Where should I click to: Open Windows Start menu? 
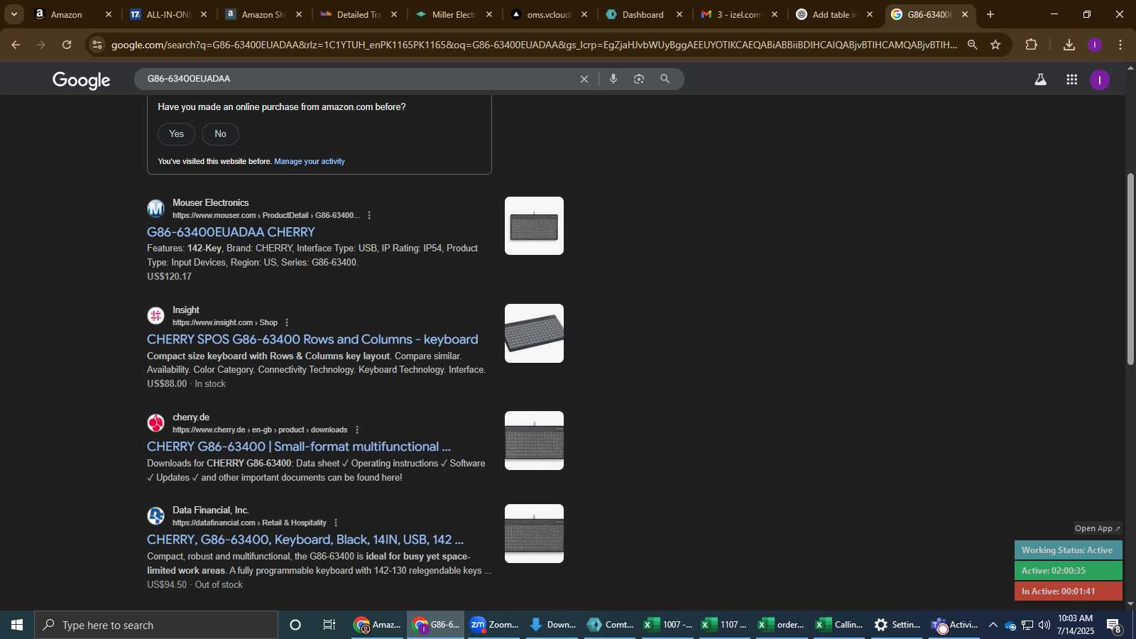coord(17,625)
